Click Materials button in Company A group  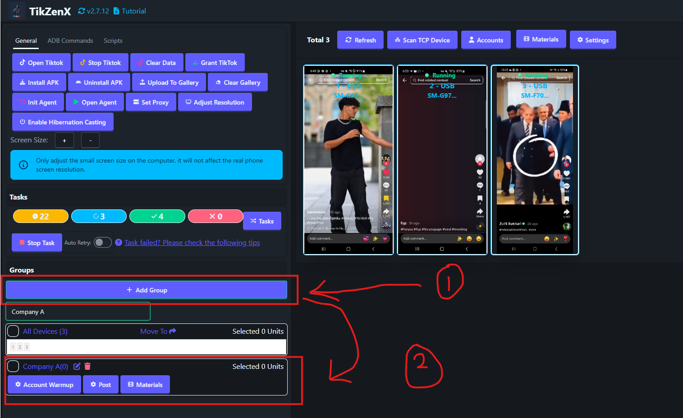point(145,385)
